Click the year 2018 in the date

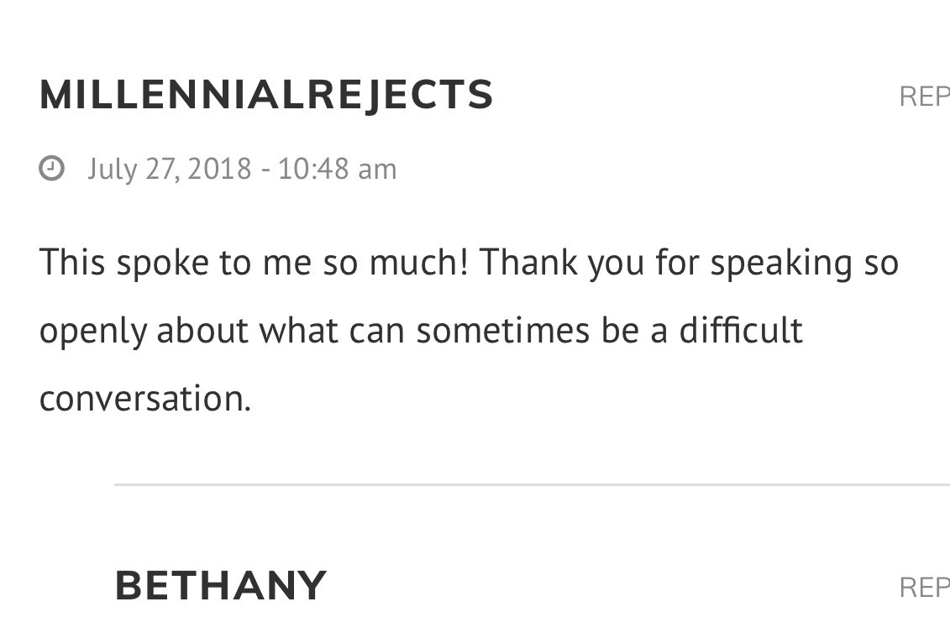pyautogui.click(x=219, y=169)
